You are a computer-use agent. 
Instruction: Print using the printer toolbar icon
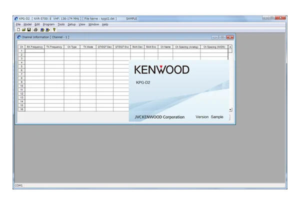[35, 29]
